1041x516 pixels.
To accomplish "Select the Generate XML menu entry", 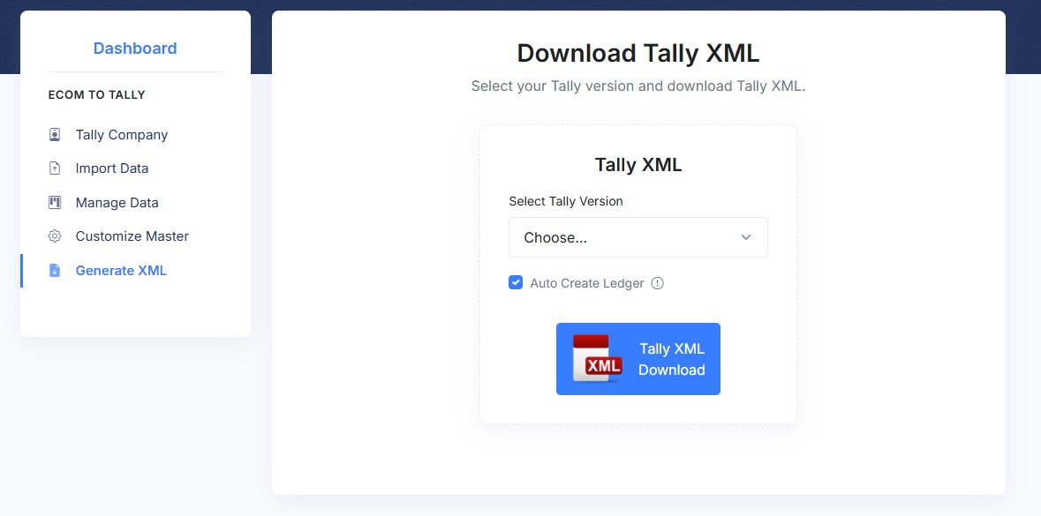I will 121,271.
